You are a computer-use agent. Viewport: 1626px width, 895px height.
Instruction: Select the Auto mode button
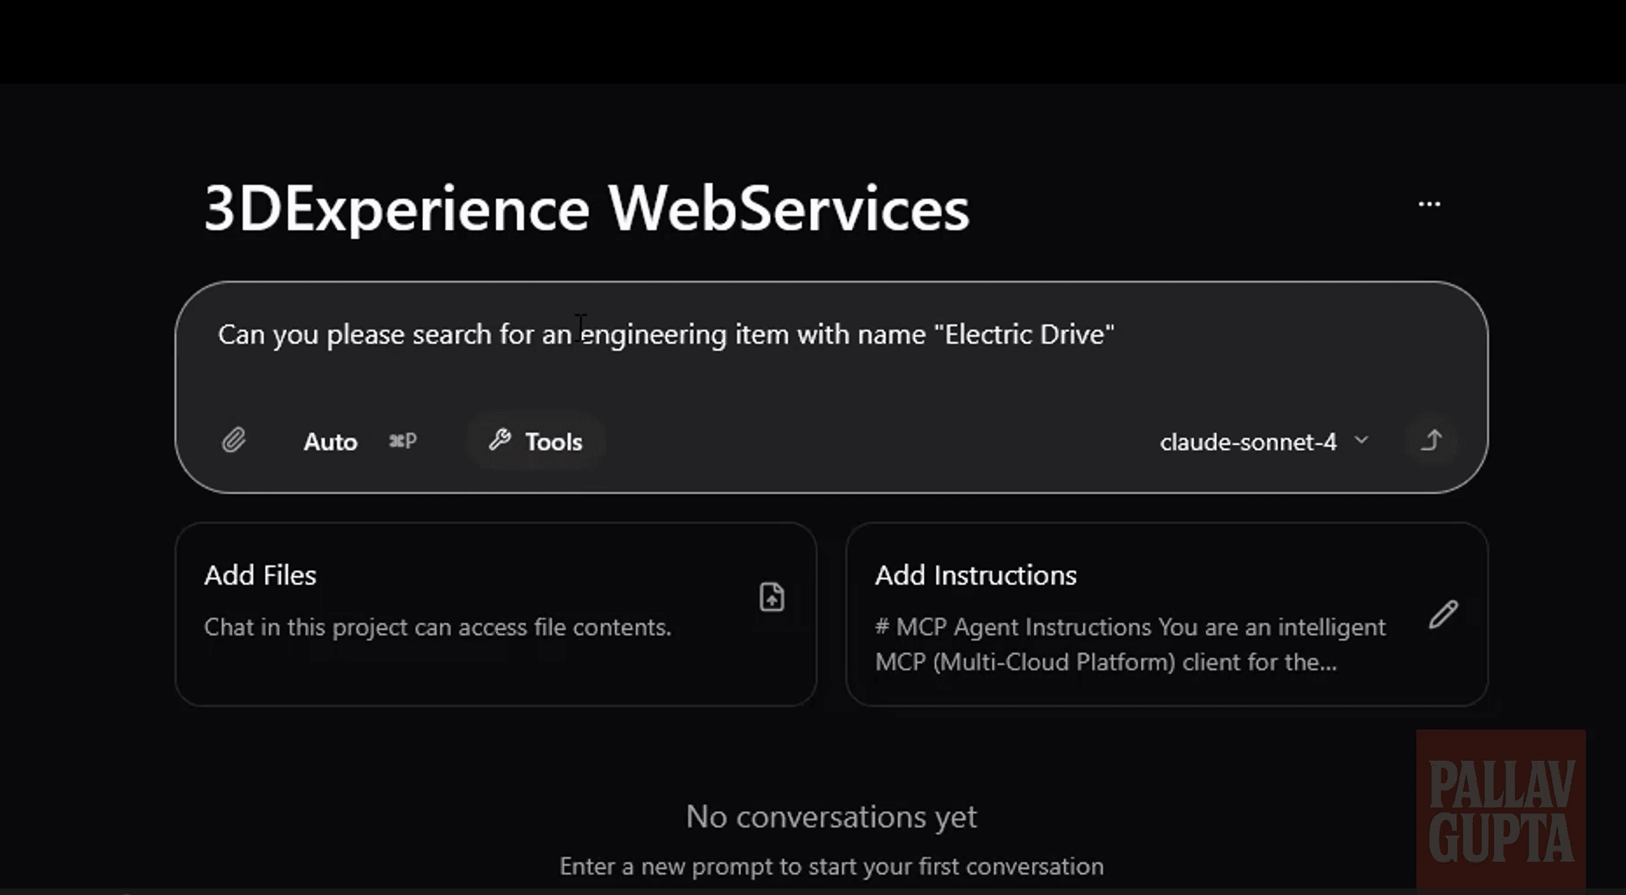tap(330, 442)
